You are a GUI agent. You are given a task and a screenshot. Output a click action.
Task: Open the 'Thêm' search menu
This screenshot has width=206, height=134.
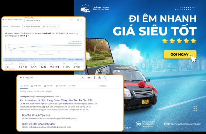pos(72,86)
